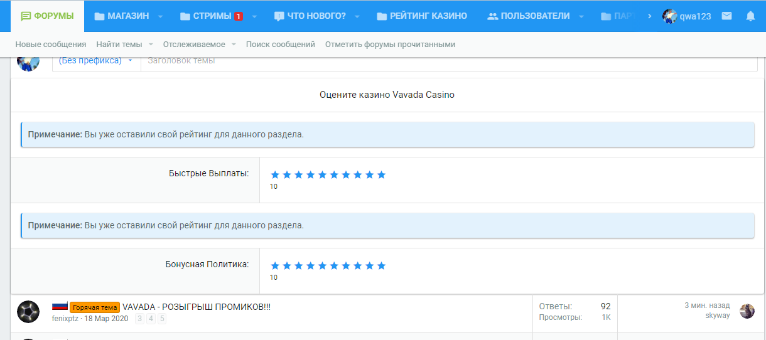Click Поиск сообщений link
The width and height of the screenshot is (766, 340).
[281, 45]
